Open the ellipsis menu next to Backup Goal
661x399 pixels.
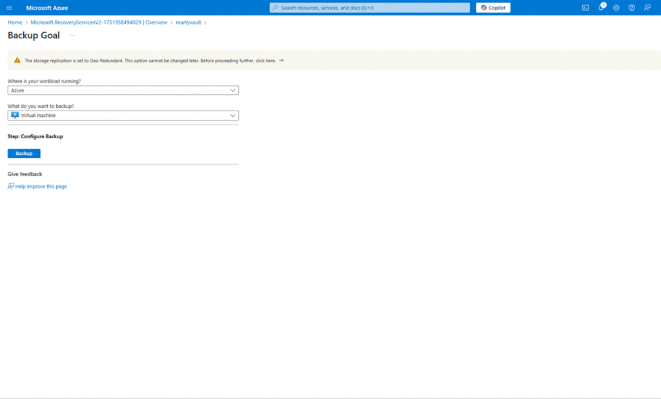coord(72,36)
